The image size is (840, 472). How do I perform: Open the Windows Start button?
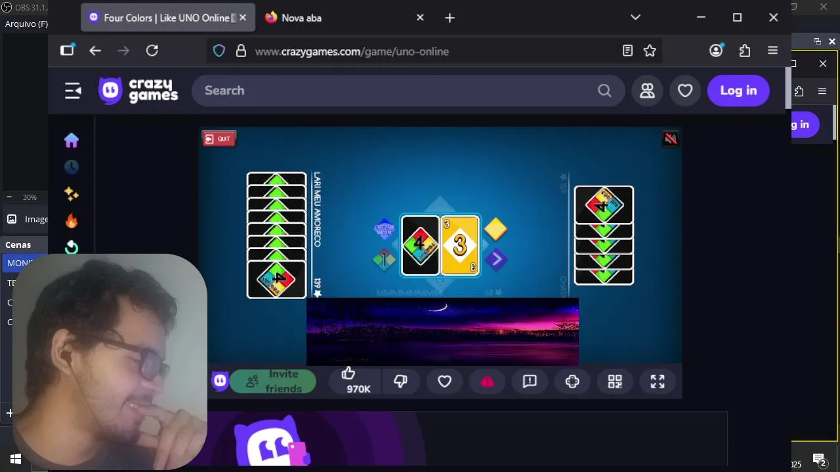(x=16, y=460)
